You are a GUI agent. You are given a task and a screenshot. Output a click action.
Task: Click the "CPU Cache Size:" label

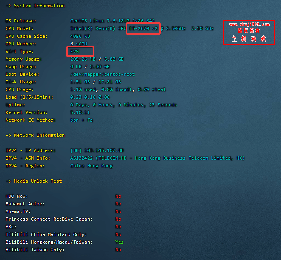(27, 36)
